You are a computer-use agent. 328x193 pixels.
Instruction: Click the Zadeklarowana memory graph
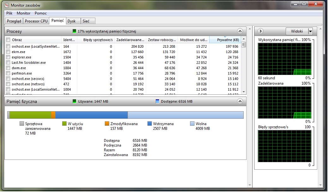tap(285, 103)
